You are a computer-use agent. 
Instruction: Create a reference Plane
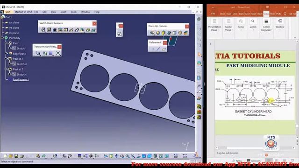click(x=164, y=49)
